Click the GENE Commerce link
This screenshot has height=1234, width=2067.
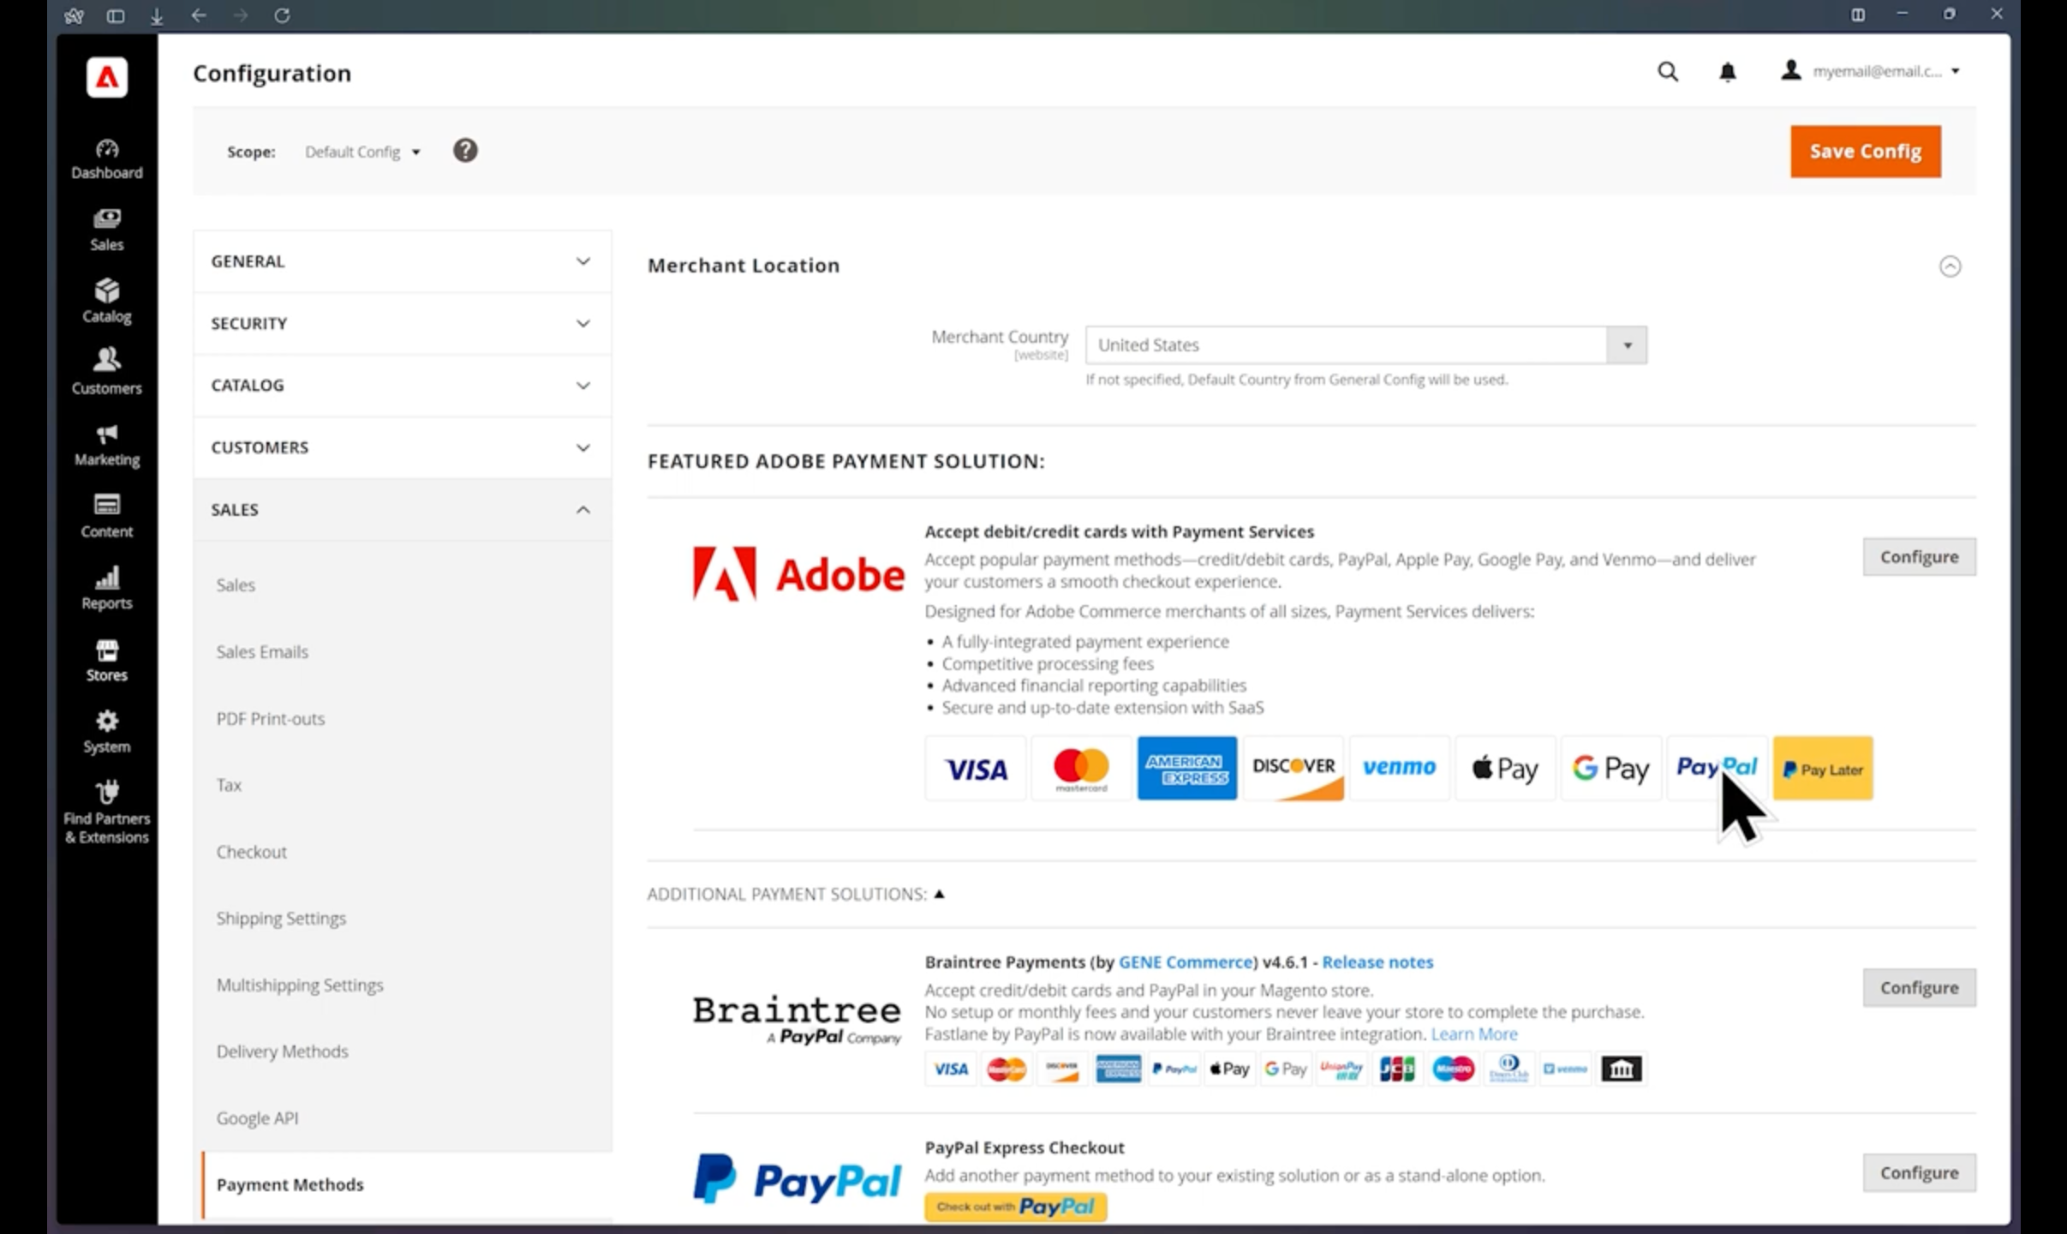tap(1185, 961)
